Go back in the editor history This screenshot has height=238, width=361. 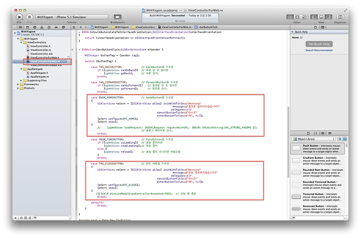[81, 27]
